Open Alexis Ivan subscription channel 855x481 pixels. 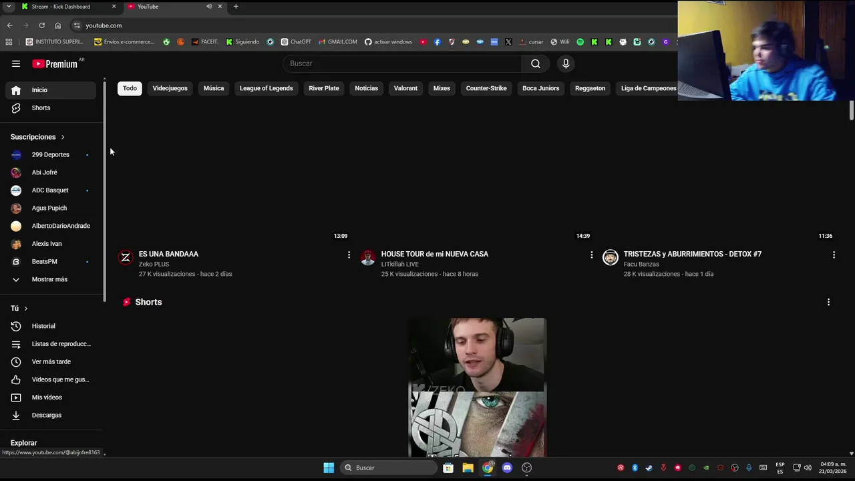[51, 244]
